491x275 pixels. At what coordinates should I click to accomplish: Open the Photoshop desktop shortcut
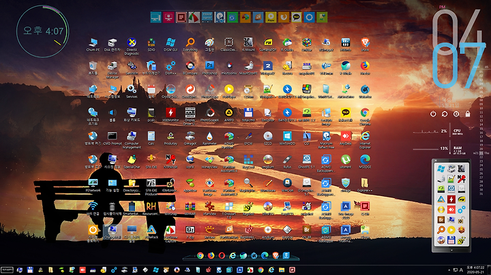point(209,68)
